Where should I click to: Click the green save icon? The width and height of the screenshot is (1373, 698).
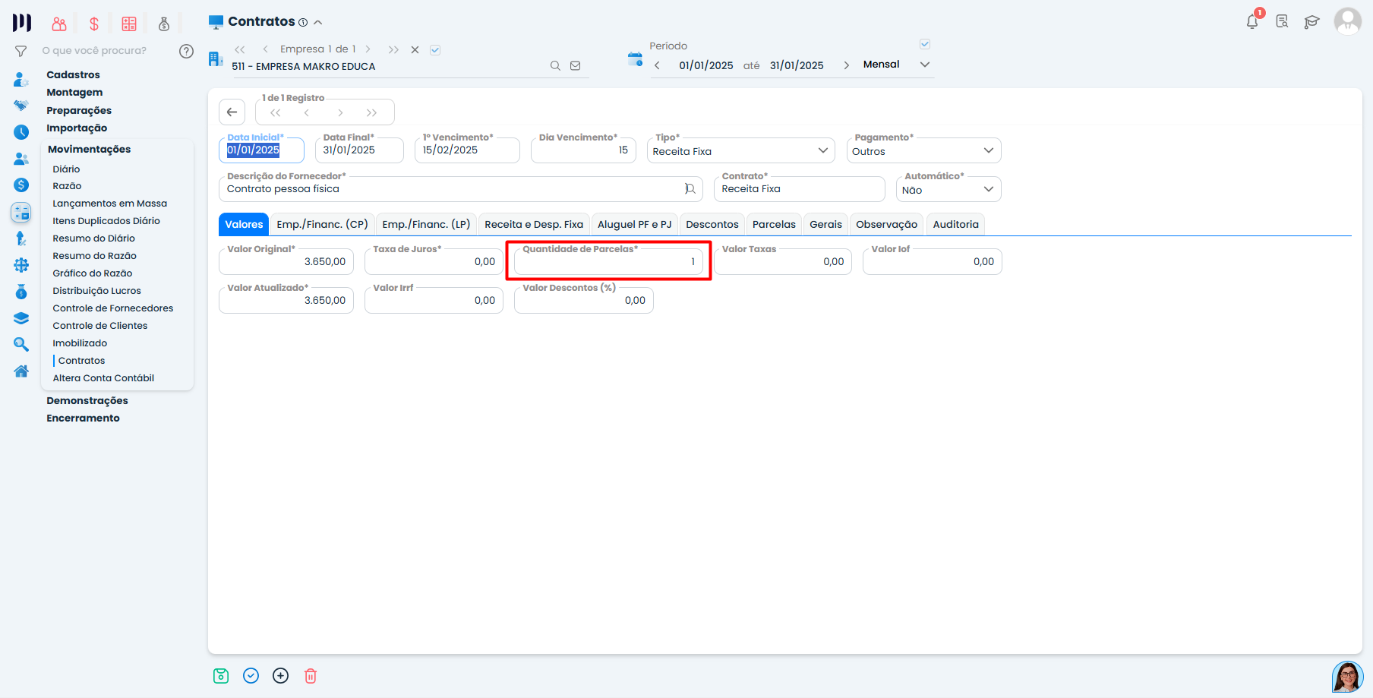(x=221, y=676)
